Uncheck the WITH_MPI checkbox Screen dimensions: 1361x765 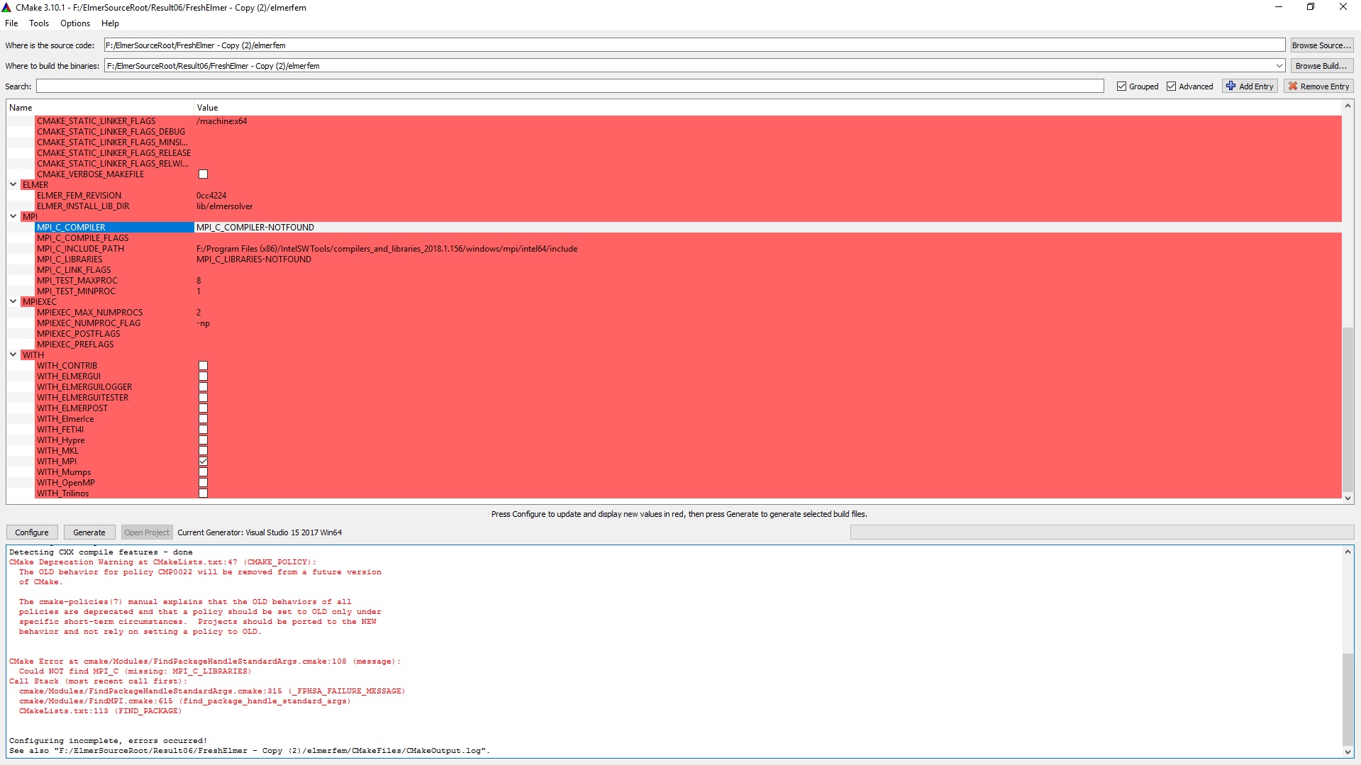click(203, 461)
